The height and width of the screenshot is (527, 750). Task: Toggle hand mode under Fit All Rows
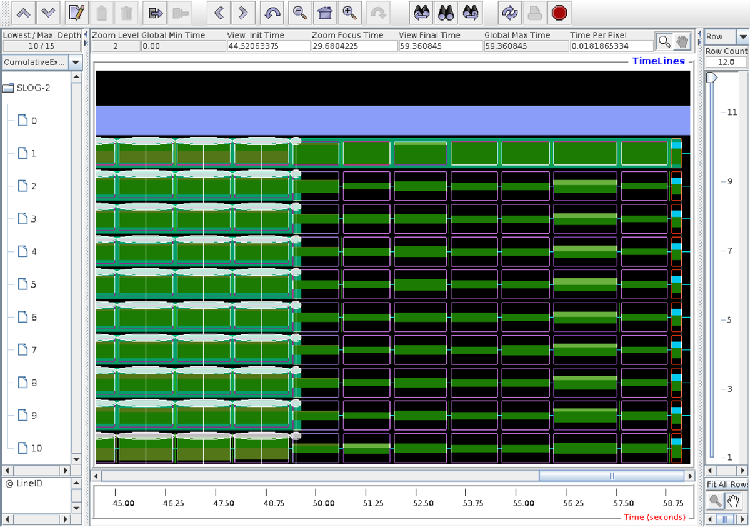[732, 500]
